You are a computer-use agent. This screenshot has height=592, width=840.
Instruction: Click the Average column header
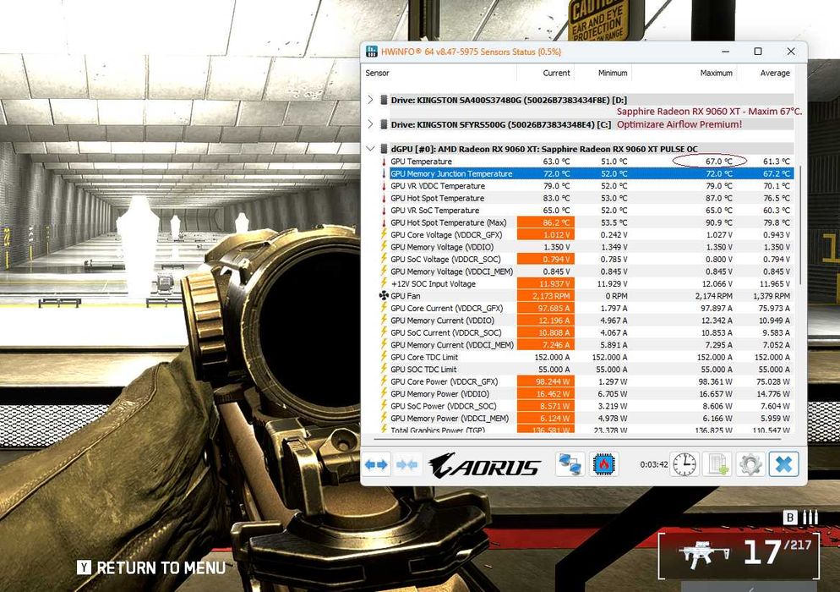tap(775, 73)
